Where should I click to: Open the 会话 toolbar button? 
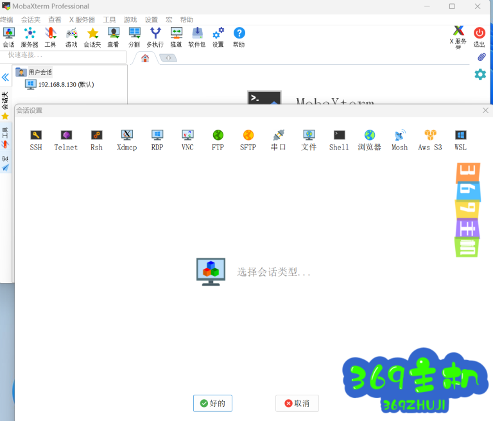[x=9, y=37]
